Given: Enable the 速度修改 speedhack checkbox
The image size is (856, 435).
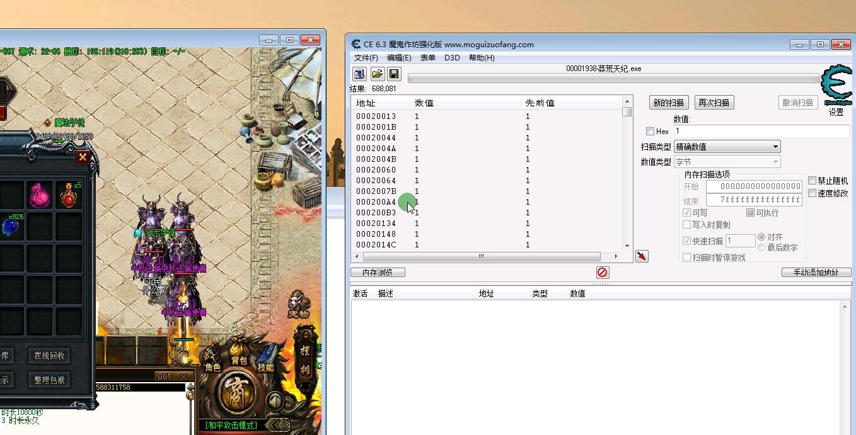Looking at the screenshot, I should point(813,193).
